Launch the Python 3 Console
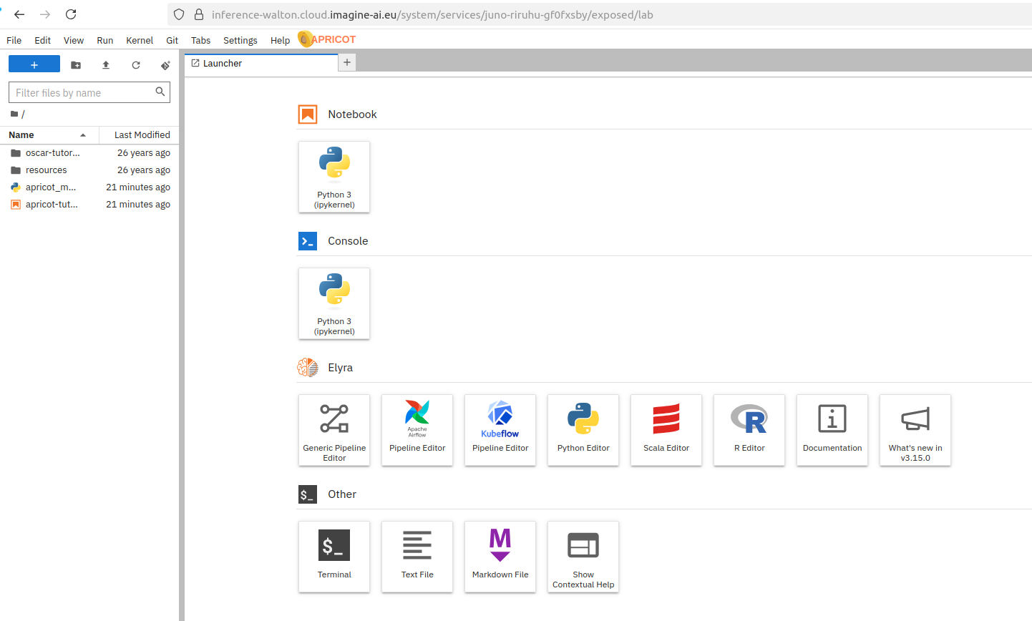Viewport: 1032px width, 621px height. [x=334, y=303]
